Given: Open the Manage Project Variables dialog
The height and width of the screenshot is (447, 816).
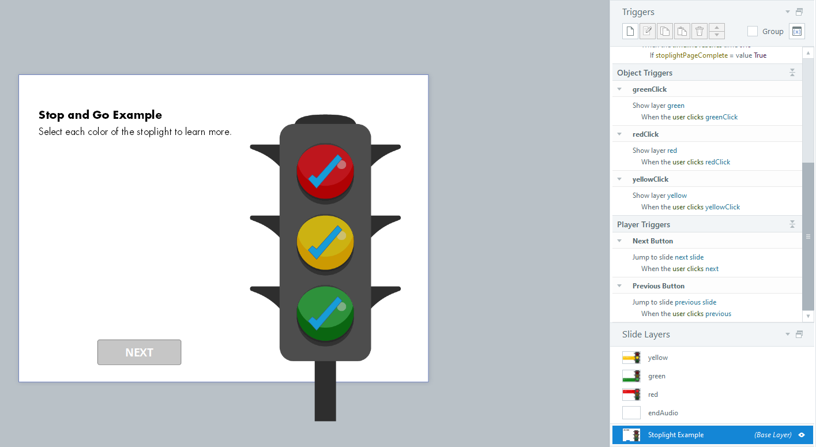Looking at the screenshot, I should coord(796,31).
